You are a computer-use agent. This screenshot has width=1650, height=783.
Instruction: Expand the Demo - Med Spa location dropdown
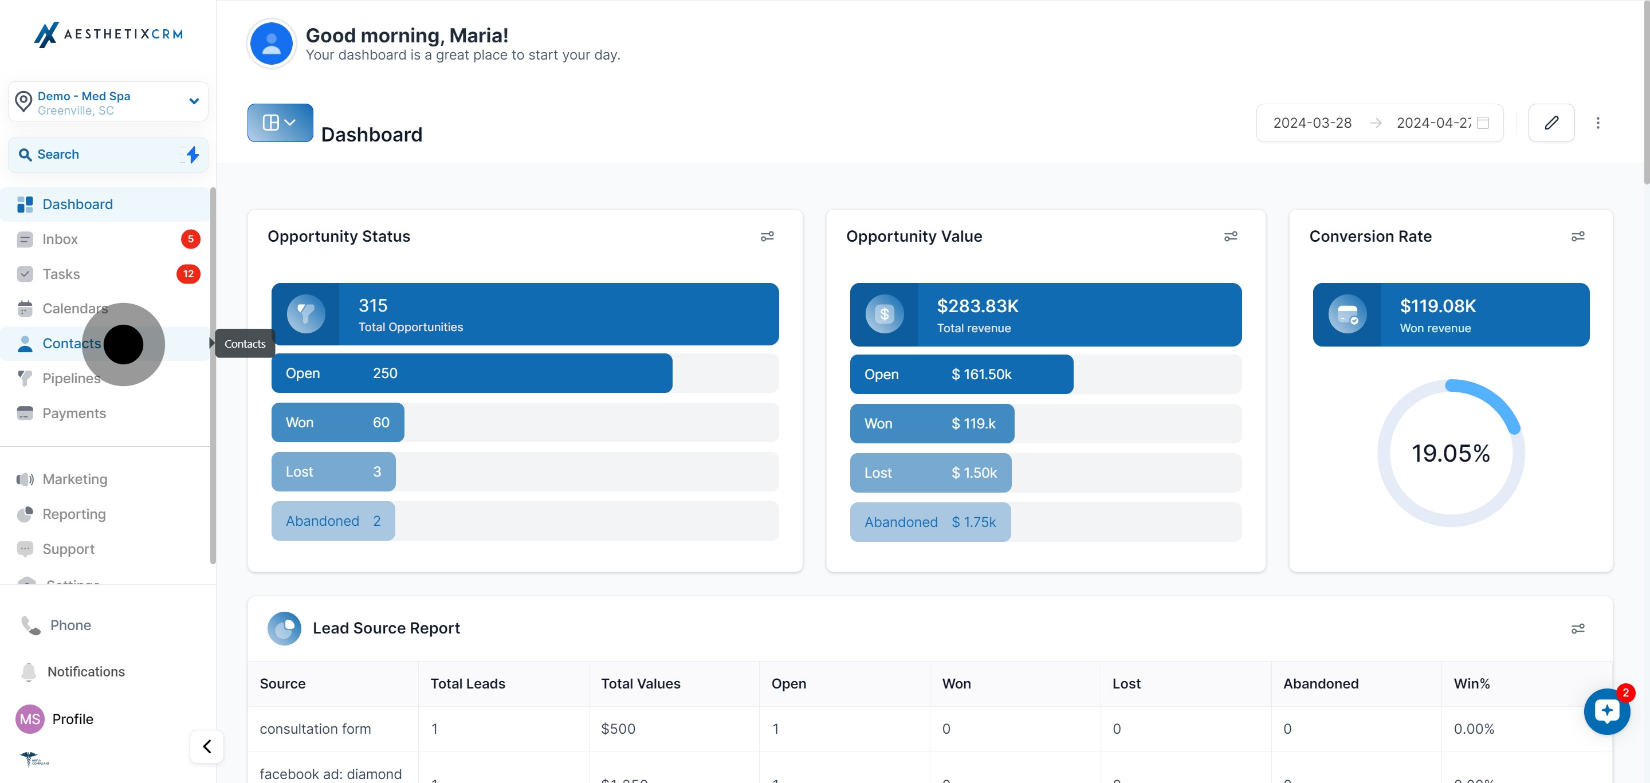coord(194,101)
